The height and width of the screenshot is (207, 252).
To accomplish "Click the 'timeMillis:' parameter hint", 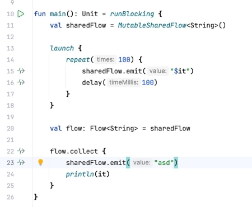I will (x=124, y=82).
